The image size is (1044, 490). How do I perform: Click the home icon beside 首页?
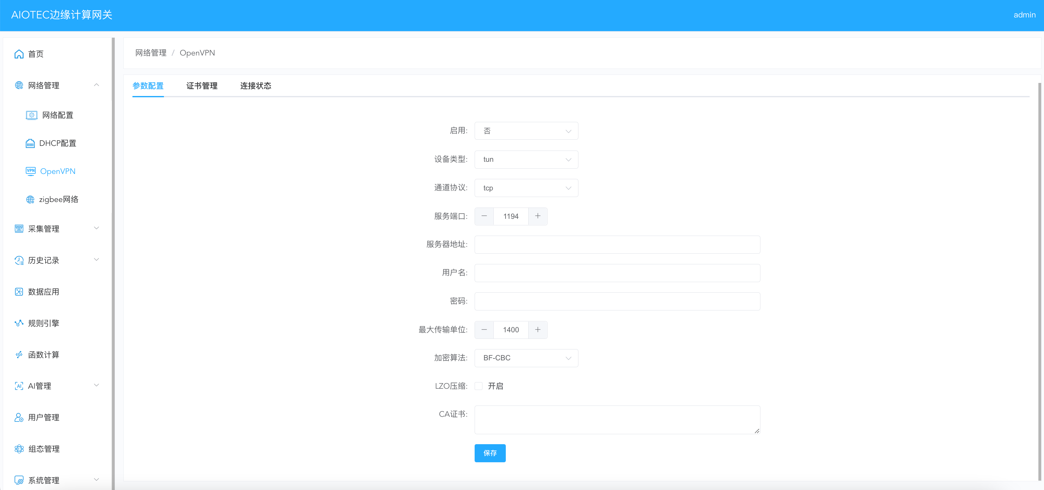click(19, 54)
